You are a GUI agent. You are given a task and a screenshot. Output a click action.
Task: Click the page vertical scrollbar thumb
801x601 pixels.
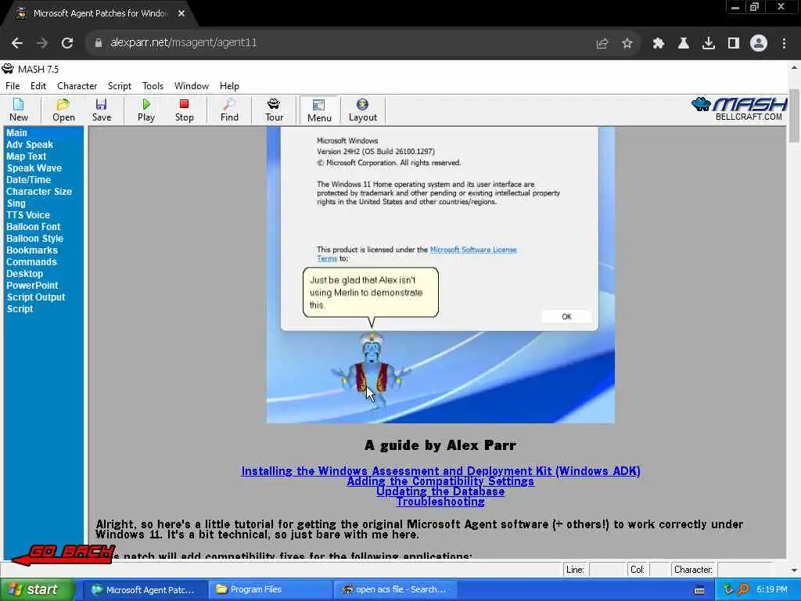pos(794,116)
